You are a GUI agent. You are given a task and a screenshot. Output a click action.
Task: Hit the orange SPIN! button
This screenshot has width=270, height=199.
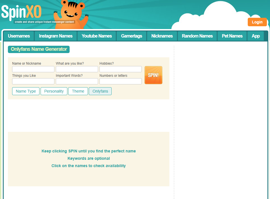(153, 75)
